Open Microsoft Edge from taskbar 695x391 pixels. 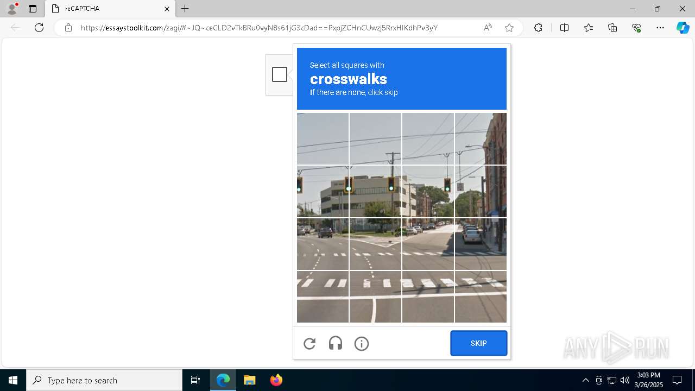coord(223,380)
